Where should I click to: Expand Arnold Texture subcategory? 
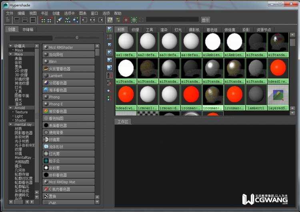pyautogui.click(x=13, y=112)
